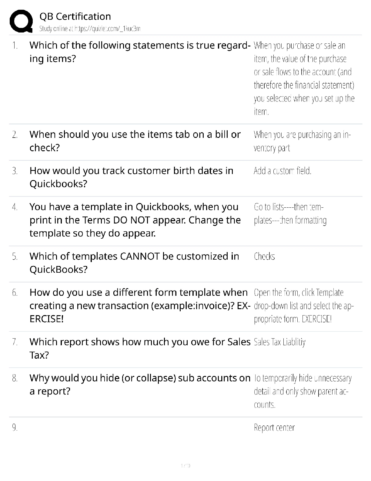Click the QB Certification title
Image resolution: width=371 pixels, height=481 pixels.
point(75,16)
